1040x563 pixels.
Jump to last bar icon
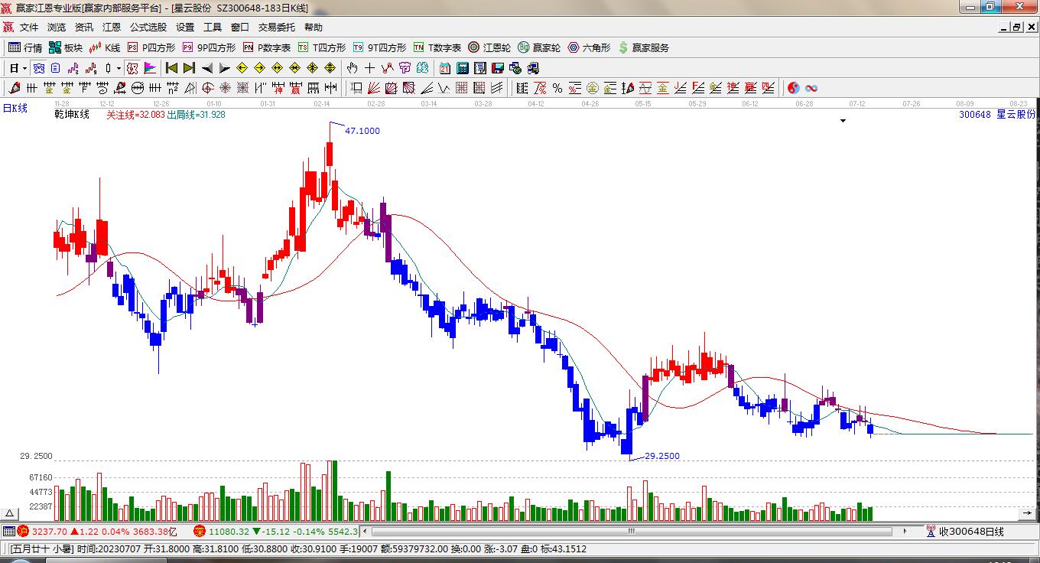pos(189,68)
